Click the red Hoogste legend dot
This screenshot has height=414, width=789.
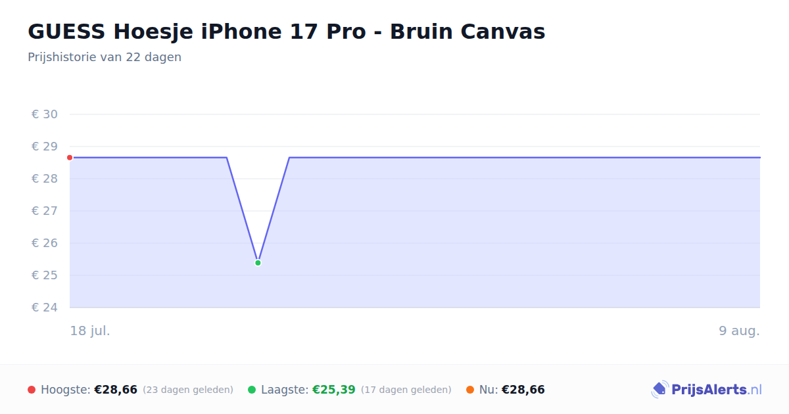coord(32,390)
